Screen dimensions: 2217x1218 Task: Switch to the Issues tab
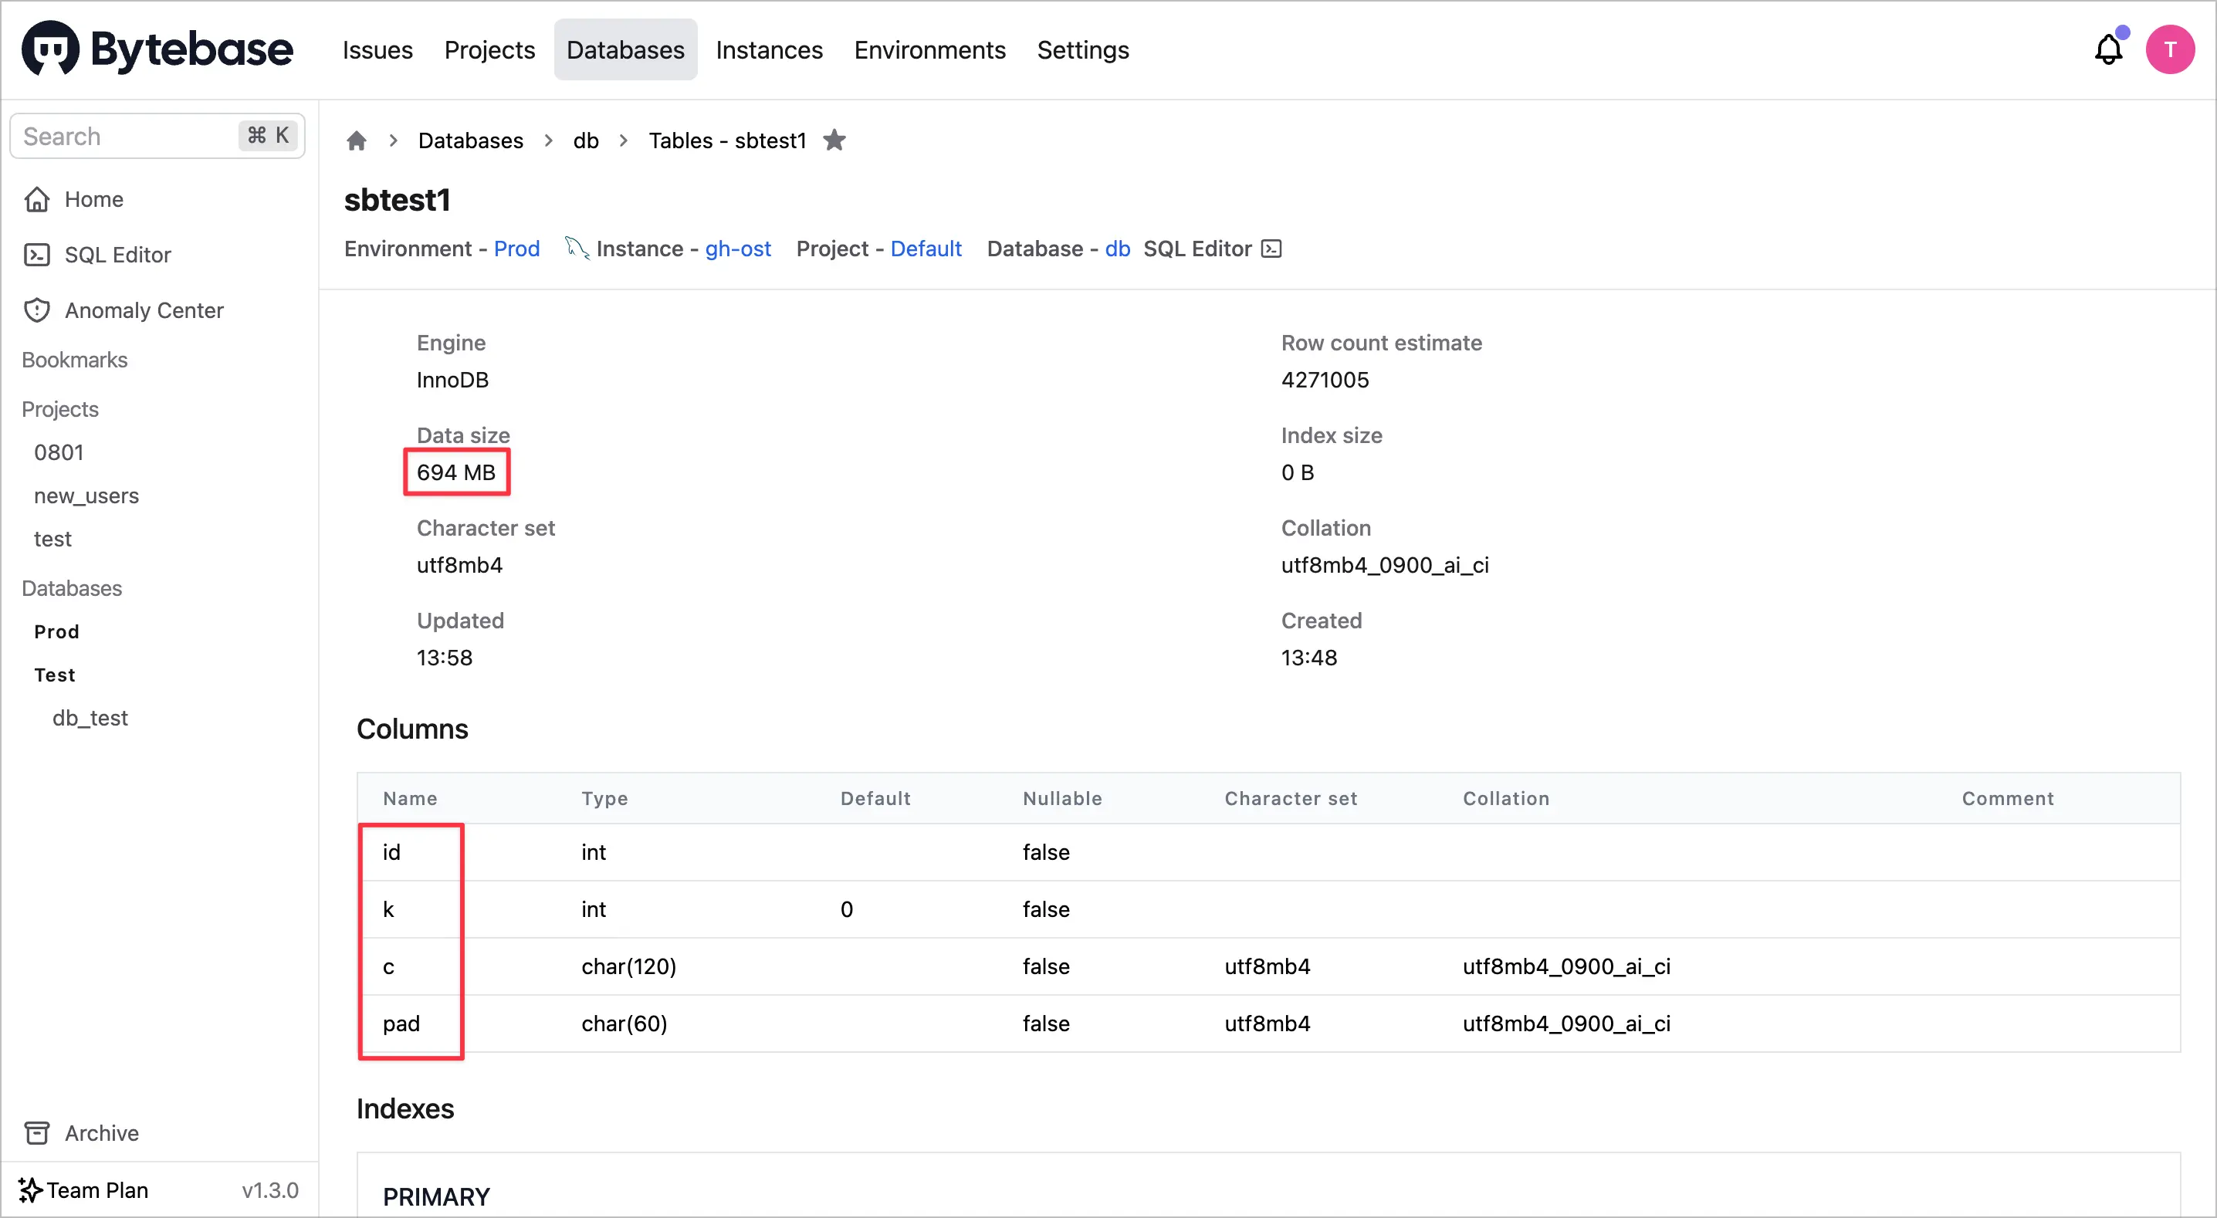(377, 50)
